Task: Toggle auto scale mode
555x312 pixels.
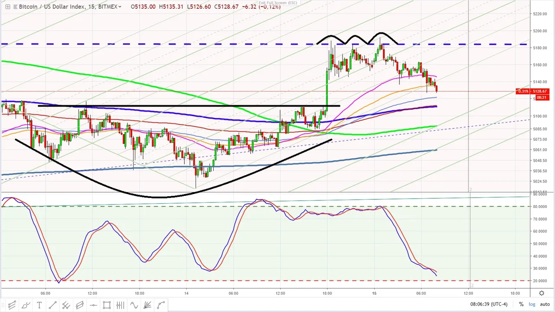Action: (x=545, y=304)
